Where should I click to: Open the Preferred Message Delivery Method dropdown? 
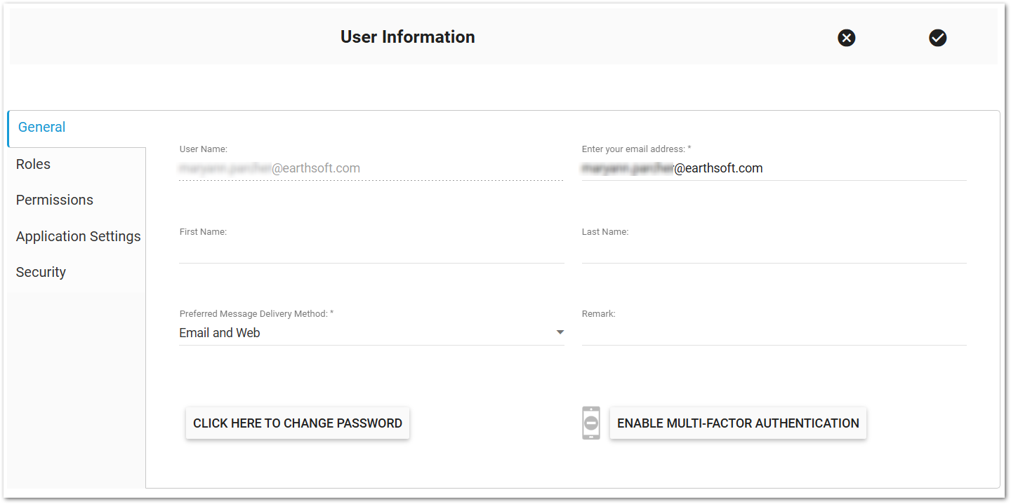click(x=372, y=332)
